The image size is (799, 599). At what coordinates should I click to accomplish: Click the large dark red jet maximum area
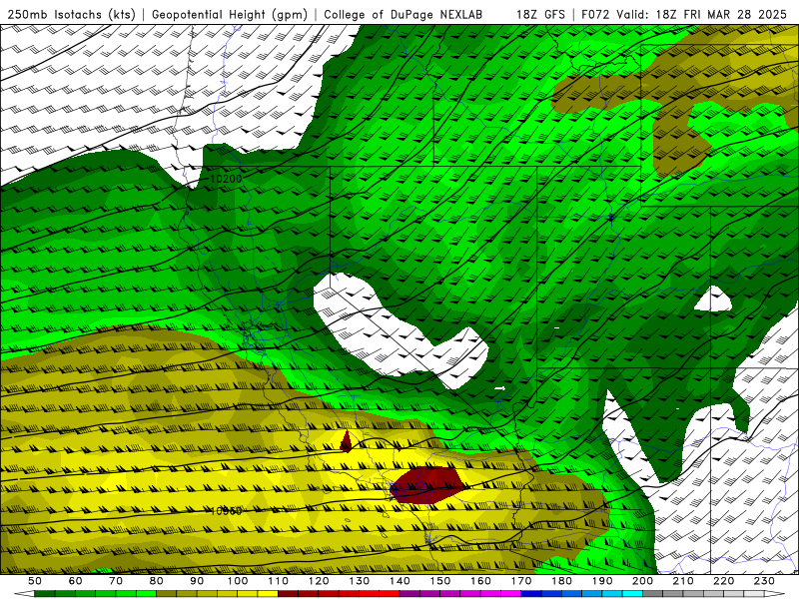[426, 485]
